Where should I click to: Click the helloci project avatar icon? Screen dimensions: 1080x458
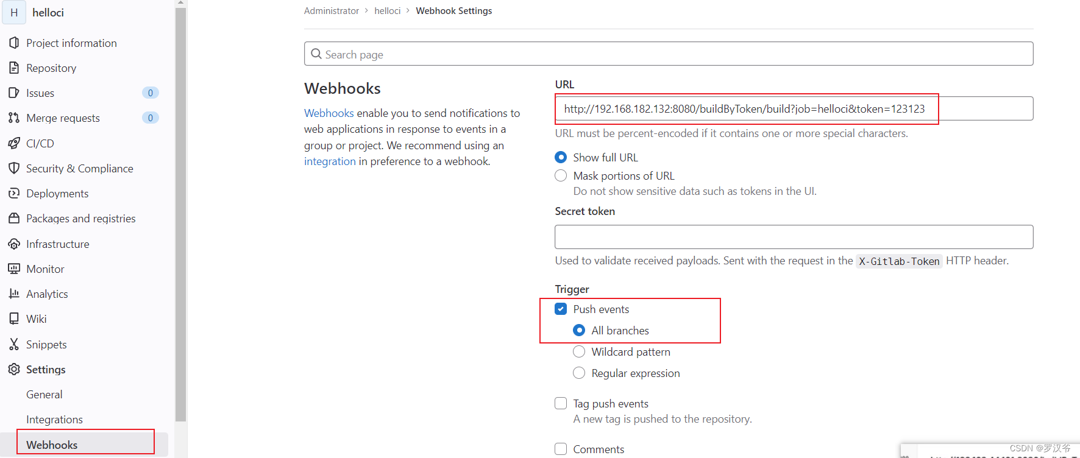pos(14,12)
